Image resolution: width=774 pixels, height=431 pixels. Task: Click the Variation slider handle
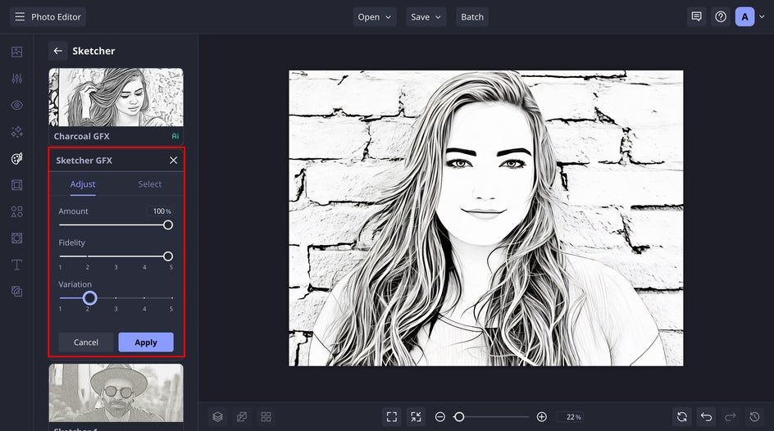[90, 298]
